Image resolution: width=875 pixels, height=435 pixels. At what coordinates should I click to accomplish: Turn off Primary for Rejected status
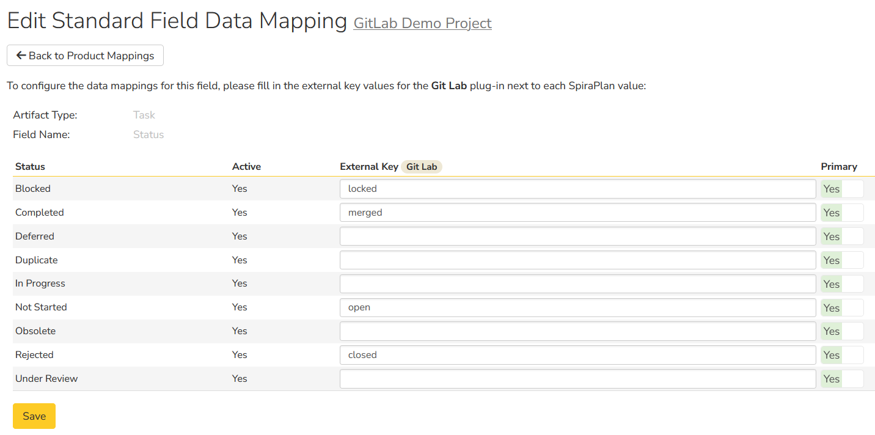[842, 355]
